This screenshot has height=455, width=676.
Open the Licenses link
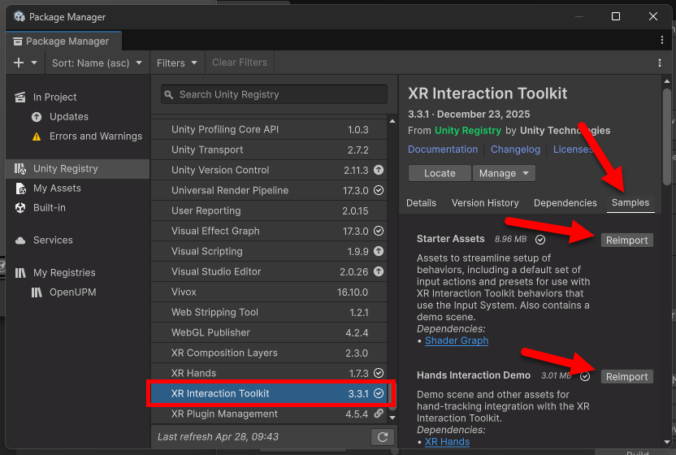coord(573,149)
